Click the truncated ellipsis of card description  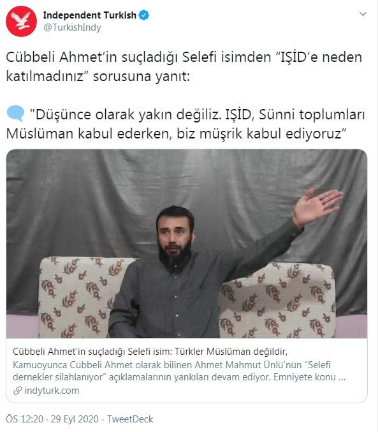pyautogui.click(x=342, y=377)
